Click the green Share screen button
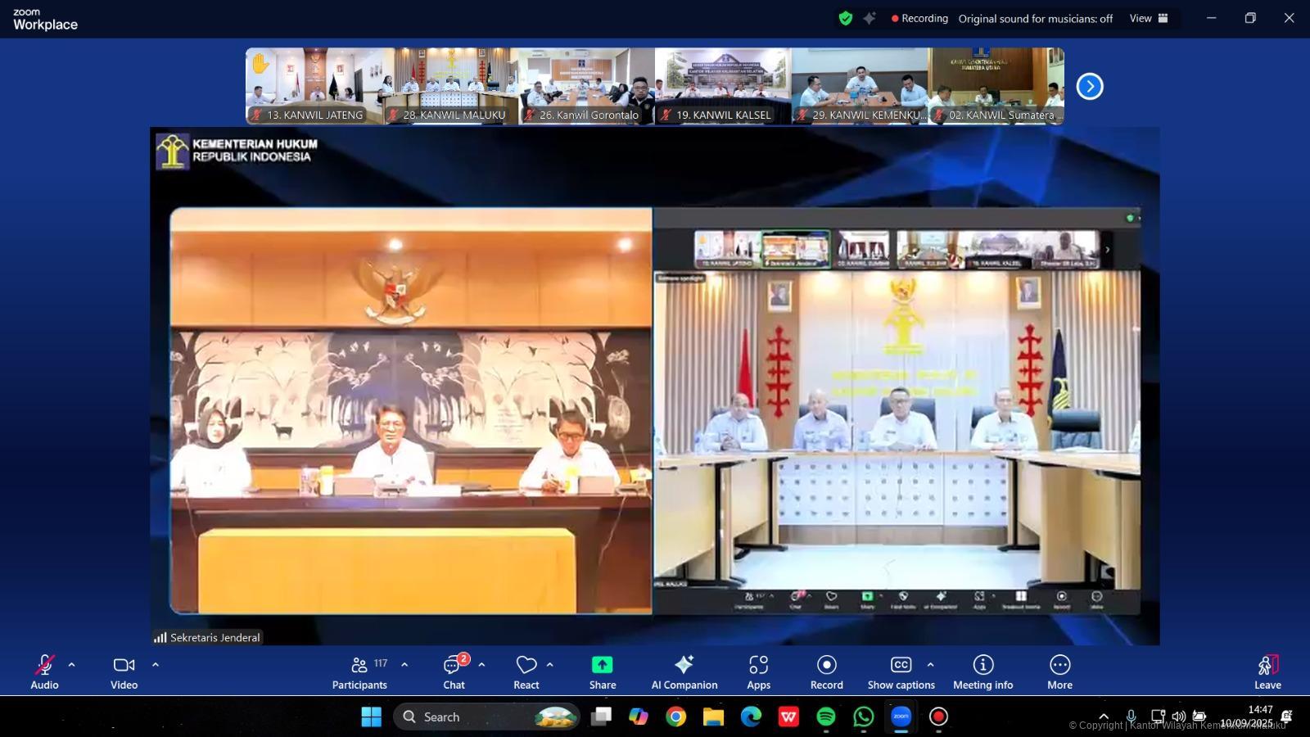Viewport: 1310px width, 737px height. pos(602,671)
